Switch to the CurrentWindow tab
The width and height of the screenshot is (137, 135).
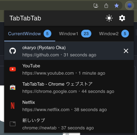[x=30, y=34]
